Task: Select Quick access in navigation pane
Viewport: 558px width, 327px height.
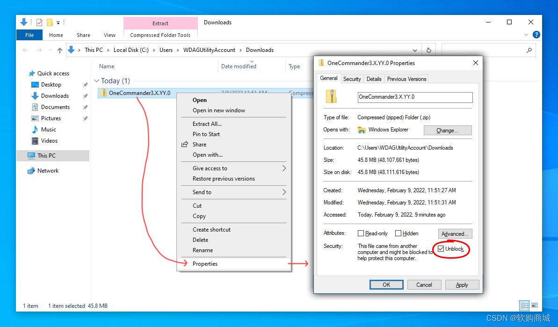Action: point(53,73)
